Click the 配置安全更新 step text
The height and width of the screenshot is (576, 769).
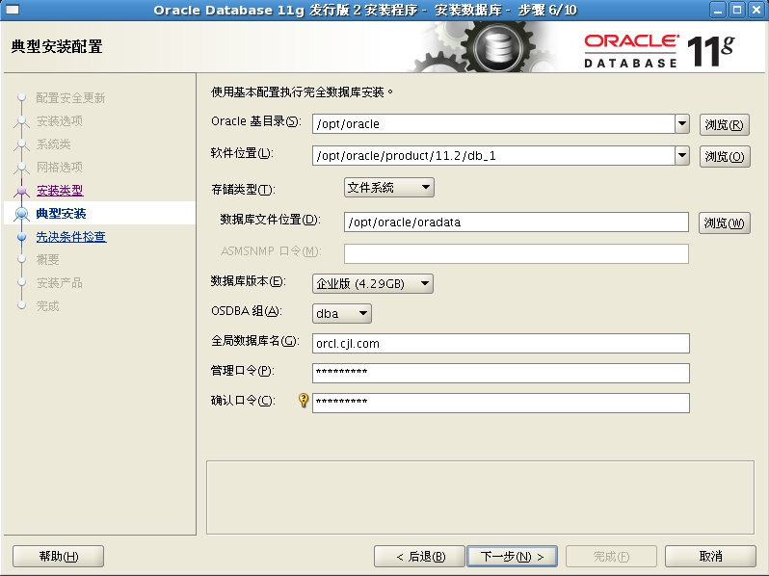(70, 97)
